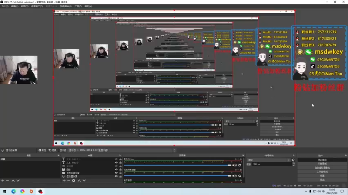Image resolution: width=348 pixels, height=195 pixels.
Task: Toggle visibility eye of display capture source
Action: [116, 176]
